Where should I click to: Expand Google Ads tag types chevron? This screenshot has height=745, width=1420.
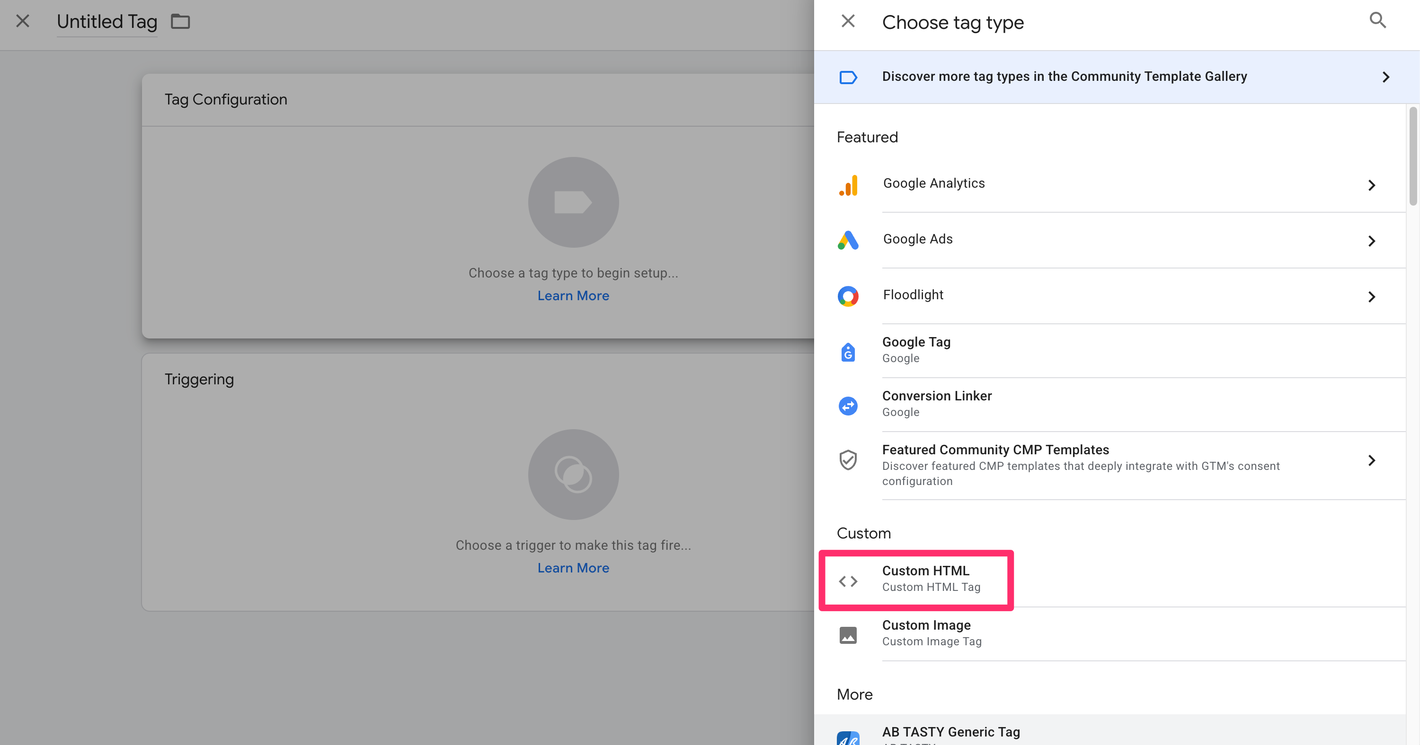[x=1372, y=241]
